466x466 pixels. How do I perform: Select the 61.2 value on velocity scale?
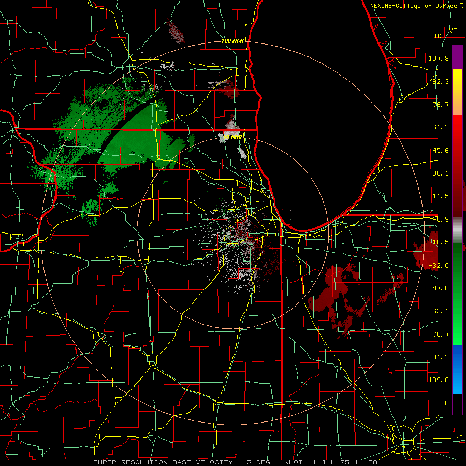(441, 127)
